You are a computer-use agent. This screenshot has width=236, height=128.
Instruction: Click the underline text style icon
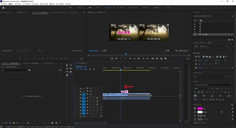tap(222, 100)
